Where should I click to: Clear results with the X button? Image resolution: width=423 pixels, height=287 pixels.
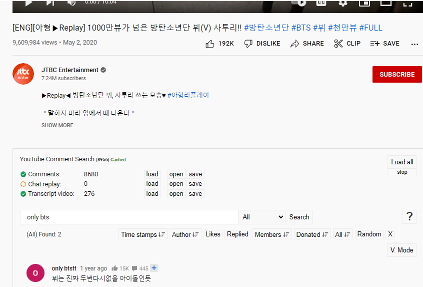pos(390,234)
